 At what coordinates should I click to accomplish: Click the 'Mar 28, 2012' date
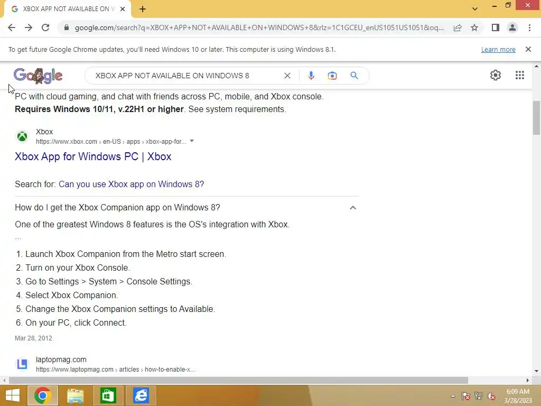(33, 338)
